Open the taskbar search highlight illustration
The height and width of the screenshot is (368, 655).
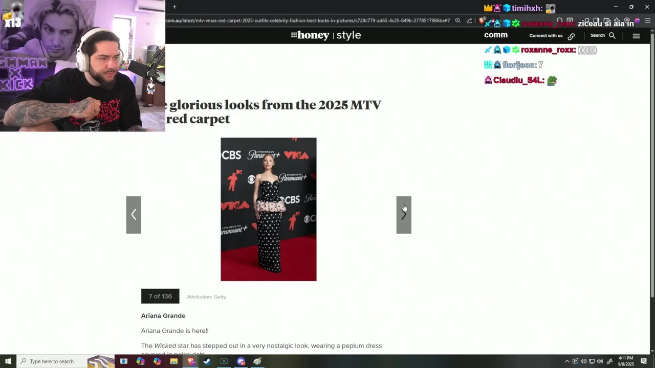coord(101,361)
